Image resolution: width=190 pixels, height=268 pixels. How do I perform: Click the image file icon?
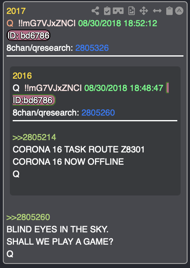(x=131, y=11)
